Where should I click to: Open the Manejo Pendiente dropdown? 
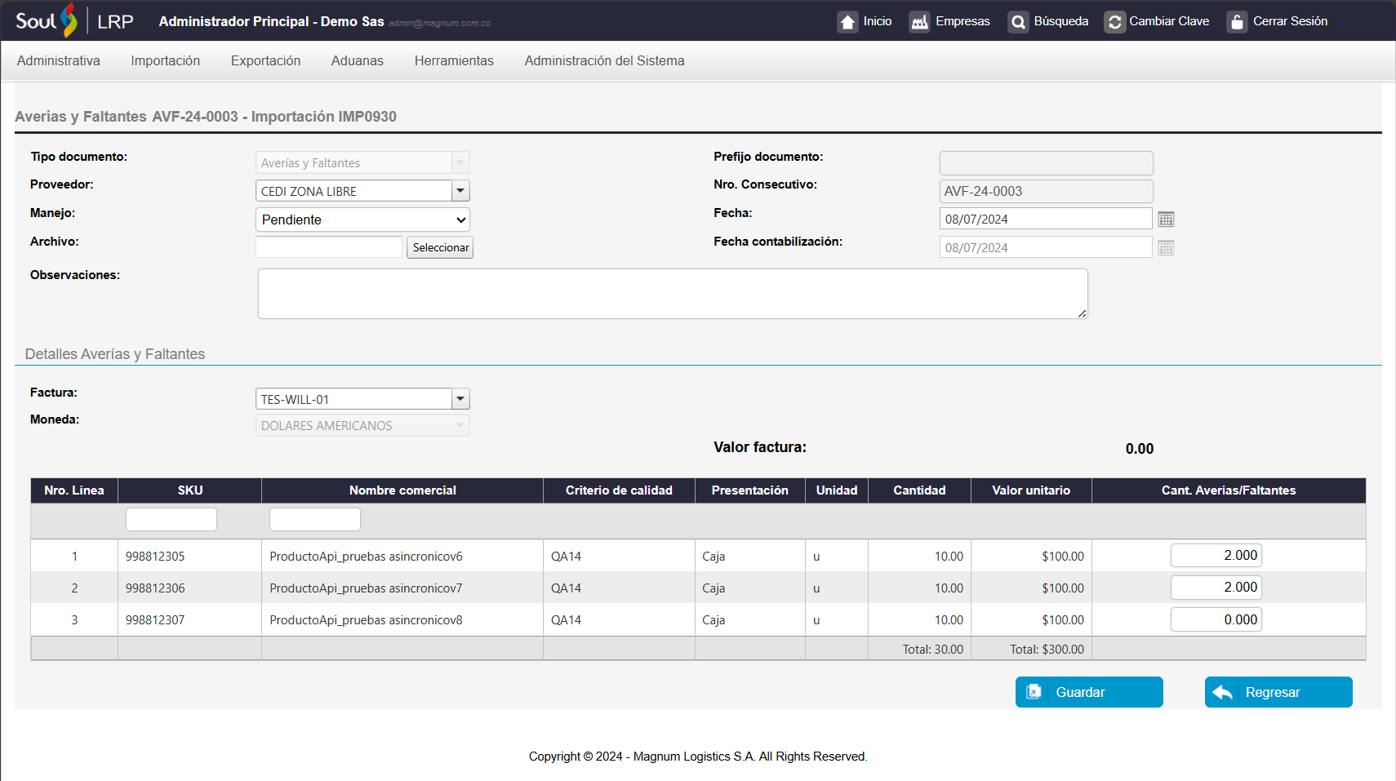pos(362,220)
